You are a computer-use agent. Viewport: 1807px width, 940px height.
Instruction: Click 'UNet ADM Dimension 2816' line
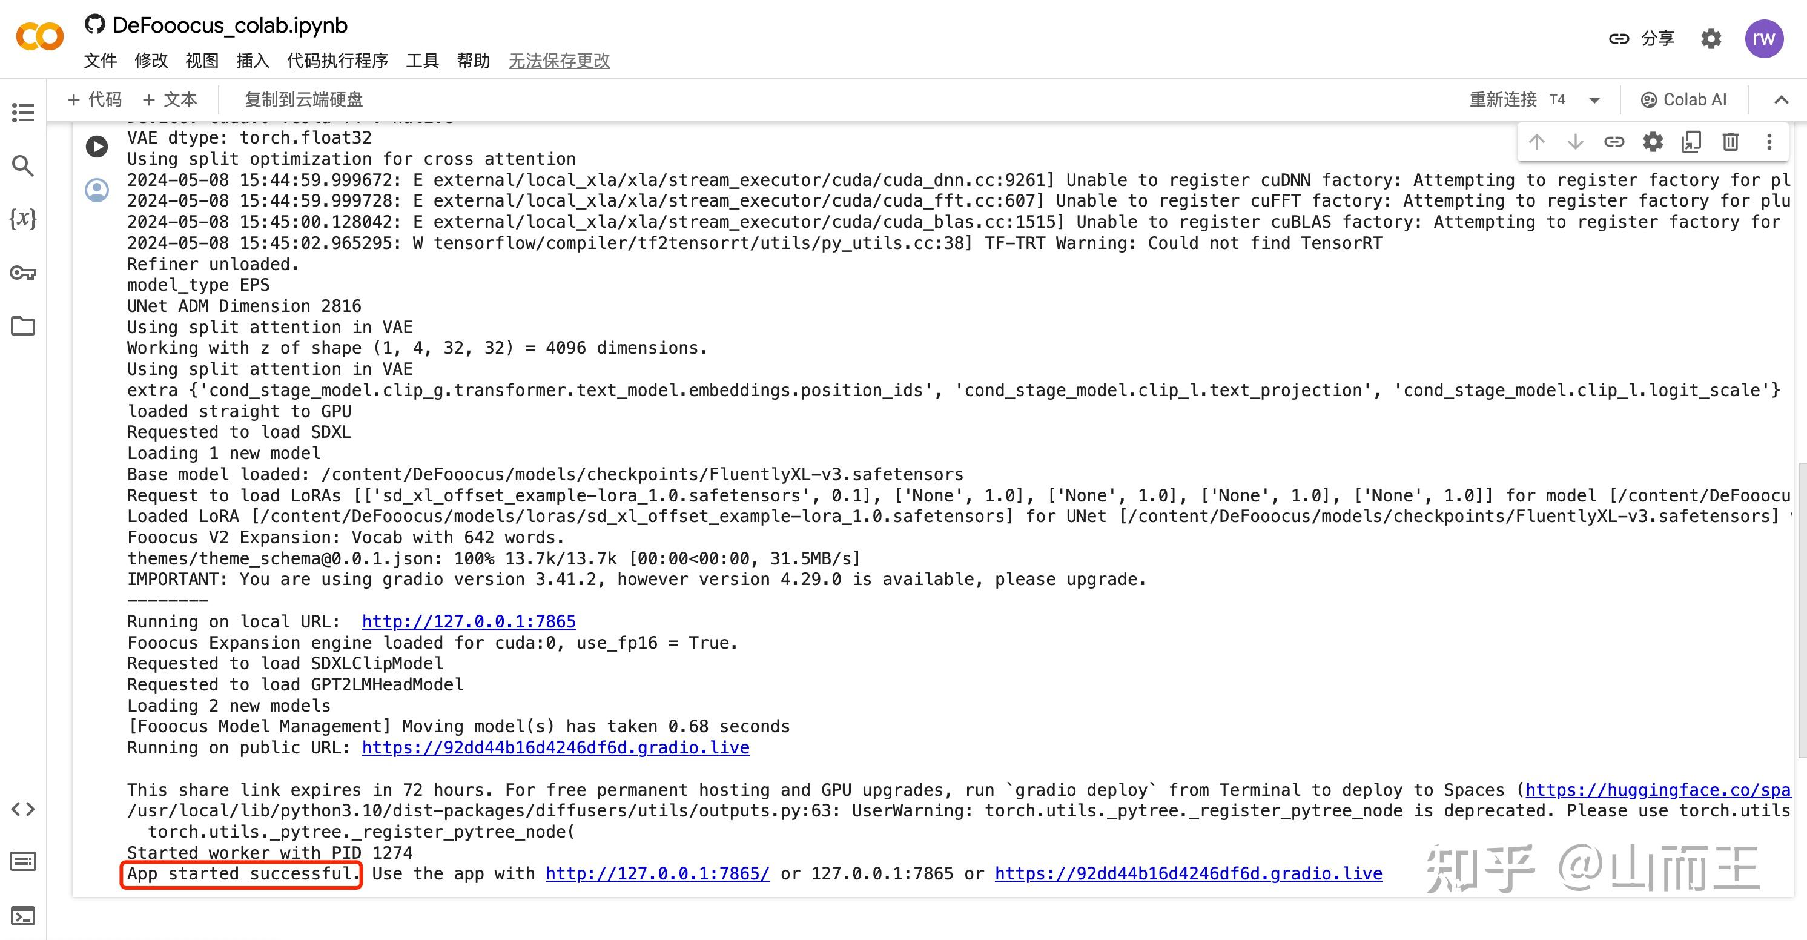point(244,306)
